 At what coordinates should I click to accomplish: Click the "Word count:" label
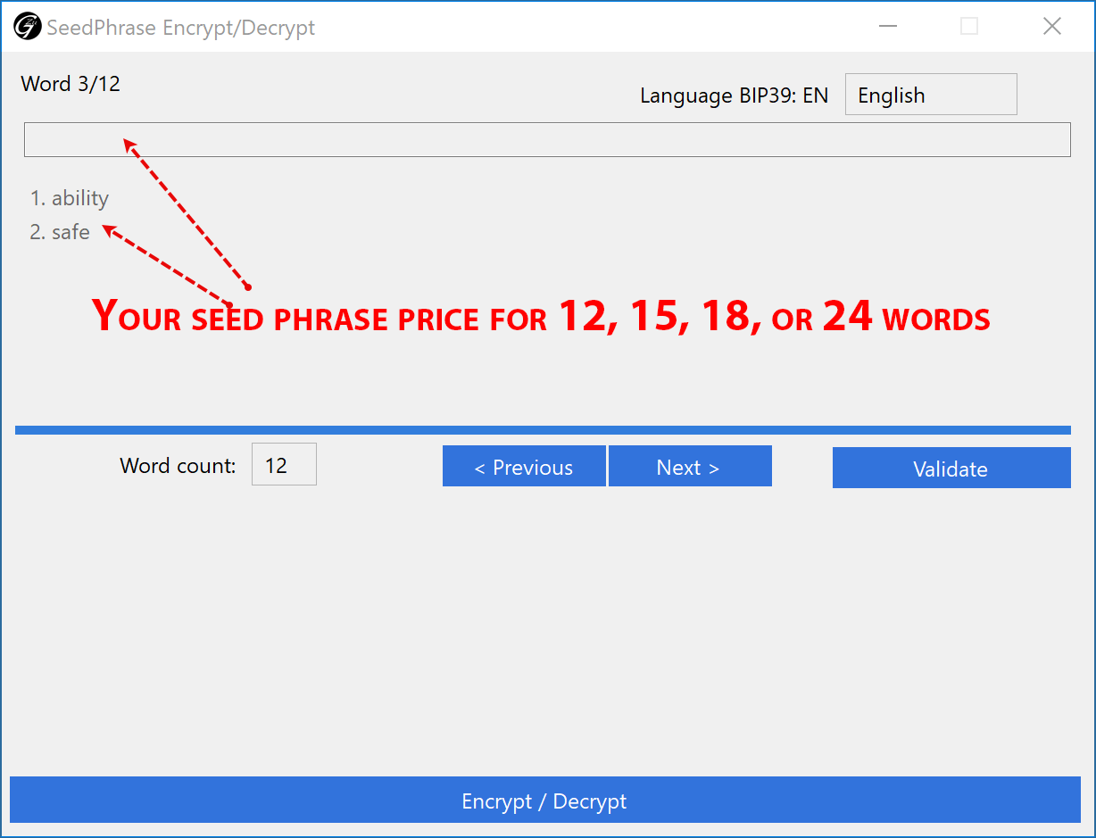click(x=178, y=466)
